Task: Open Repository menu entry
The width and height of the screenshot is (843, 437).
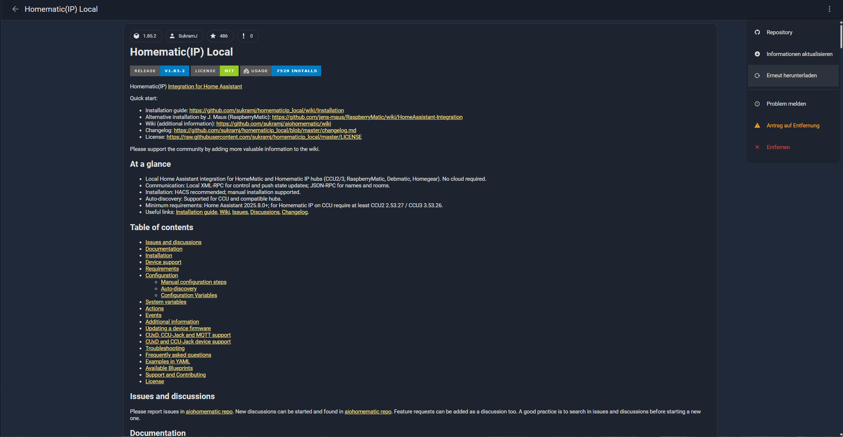Action: click(793, 32)
